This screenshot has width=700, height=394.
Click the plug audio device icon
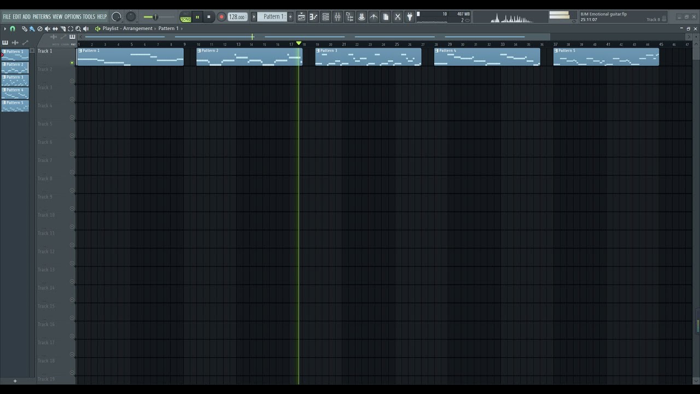[410, 17]
